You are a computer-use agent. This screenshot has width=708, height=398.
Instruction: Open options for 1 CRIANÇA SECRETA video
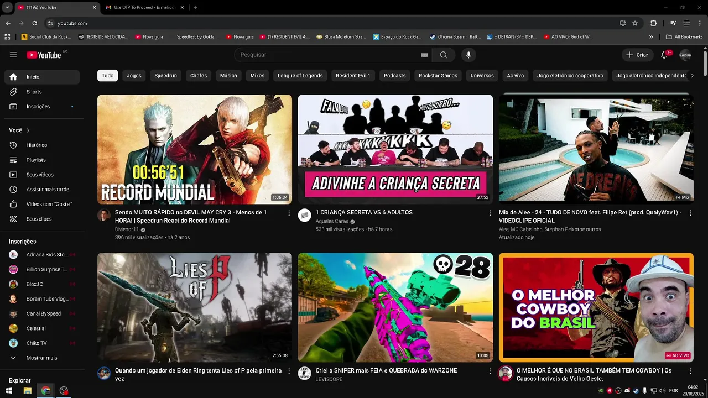pyautogui.click(x=490, y=213)
